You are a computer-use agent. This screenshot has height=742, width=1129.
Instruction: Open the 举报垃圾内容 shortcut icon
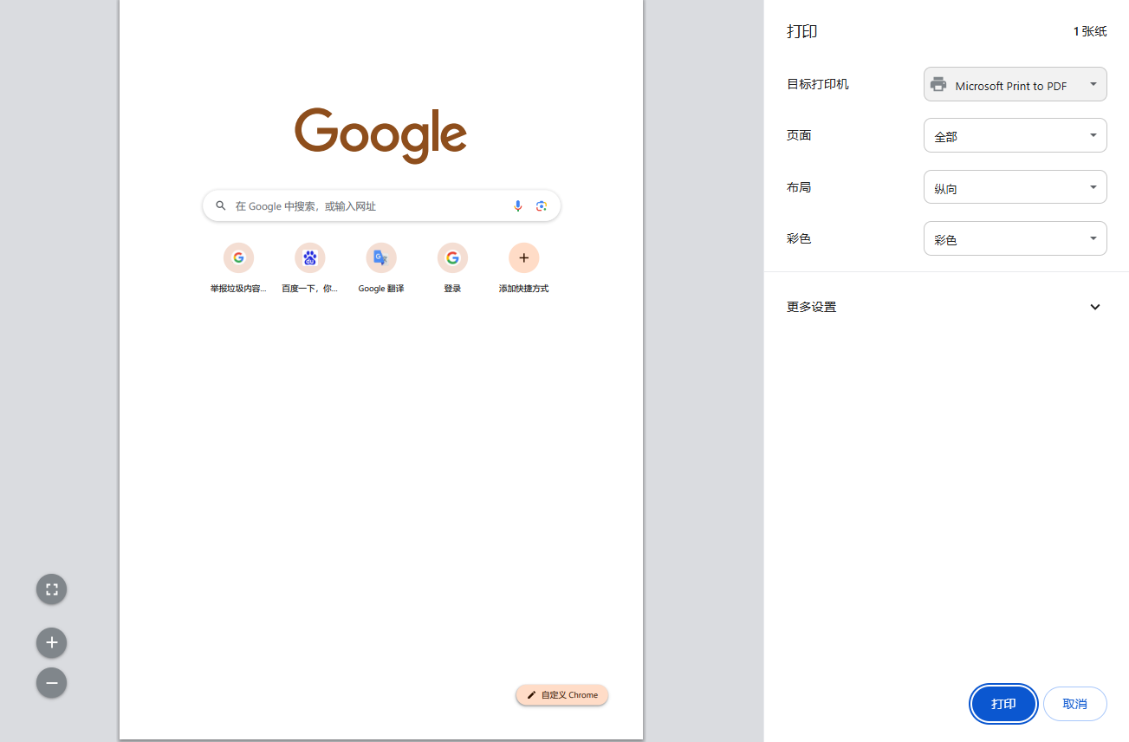coord(238,257)
